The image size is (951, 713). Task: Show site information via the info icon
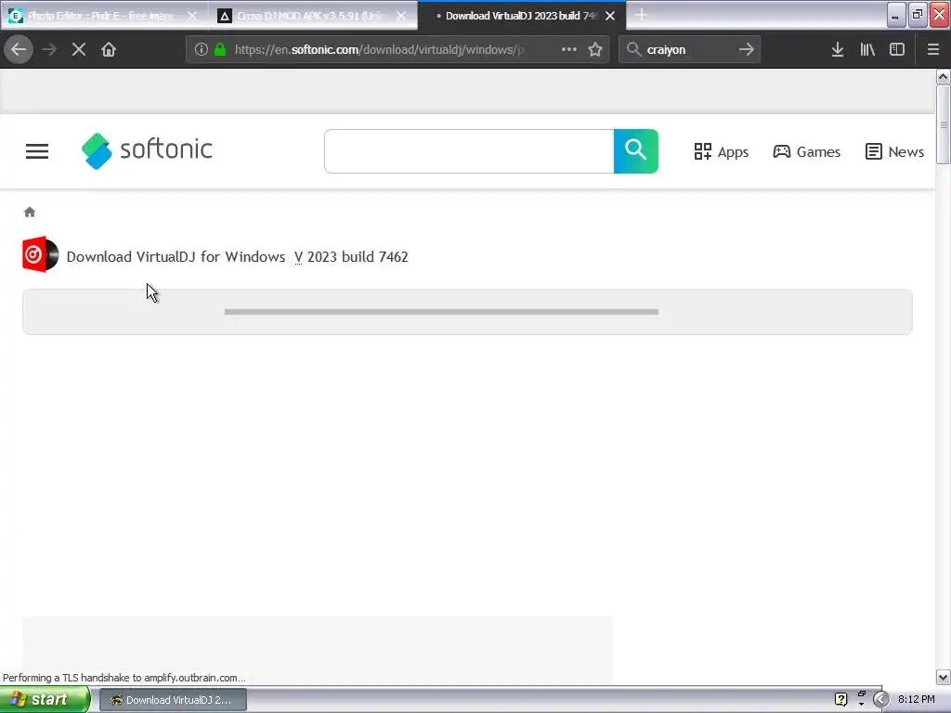(x=202, y=49)
